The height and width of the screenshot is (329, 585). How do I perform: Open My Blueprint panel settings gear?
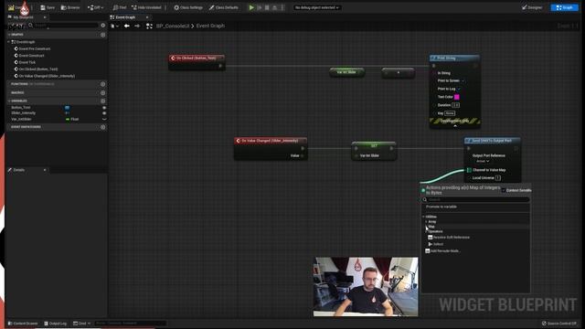(x=103, y=26)
